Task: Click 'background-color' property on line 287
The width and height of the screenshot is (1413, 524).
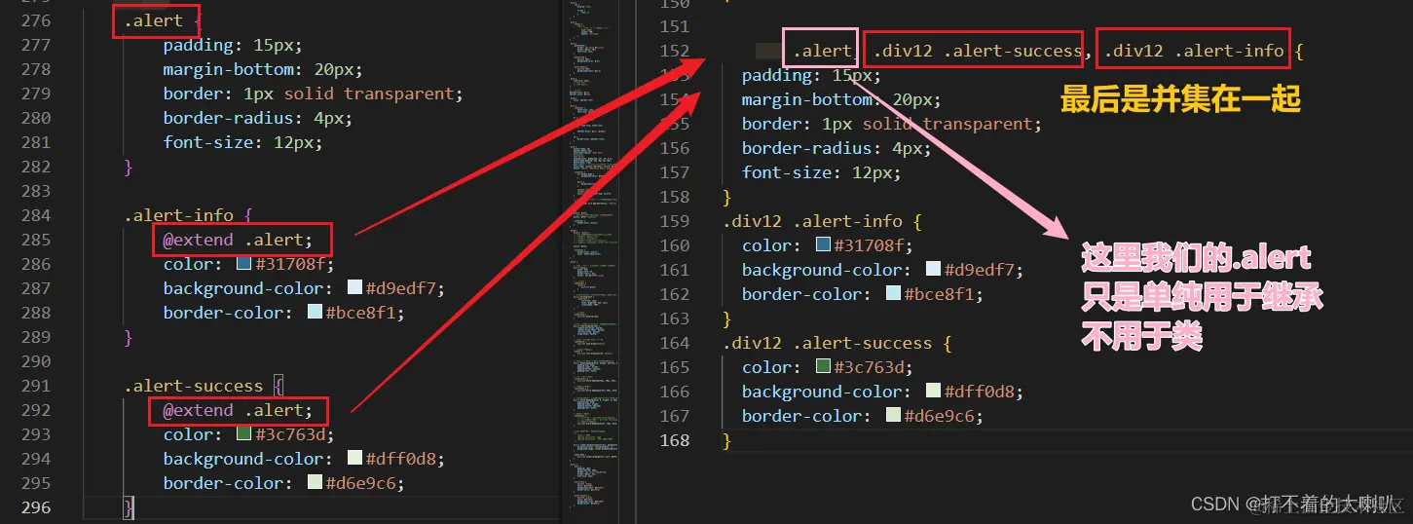Action: click(x=241, y=288)
